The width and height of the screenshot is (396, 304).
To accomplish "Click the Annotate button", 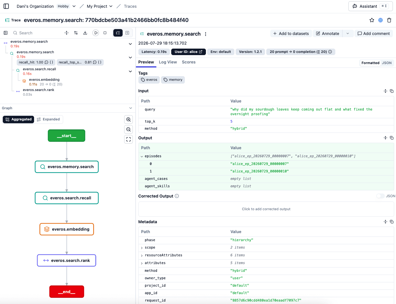I will (x=328, y=33).
